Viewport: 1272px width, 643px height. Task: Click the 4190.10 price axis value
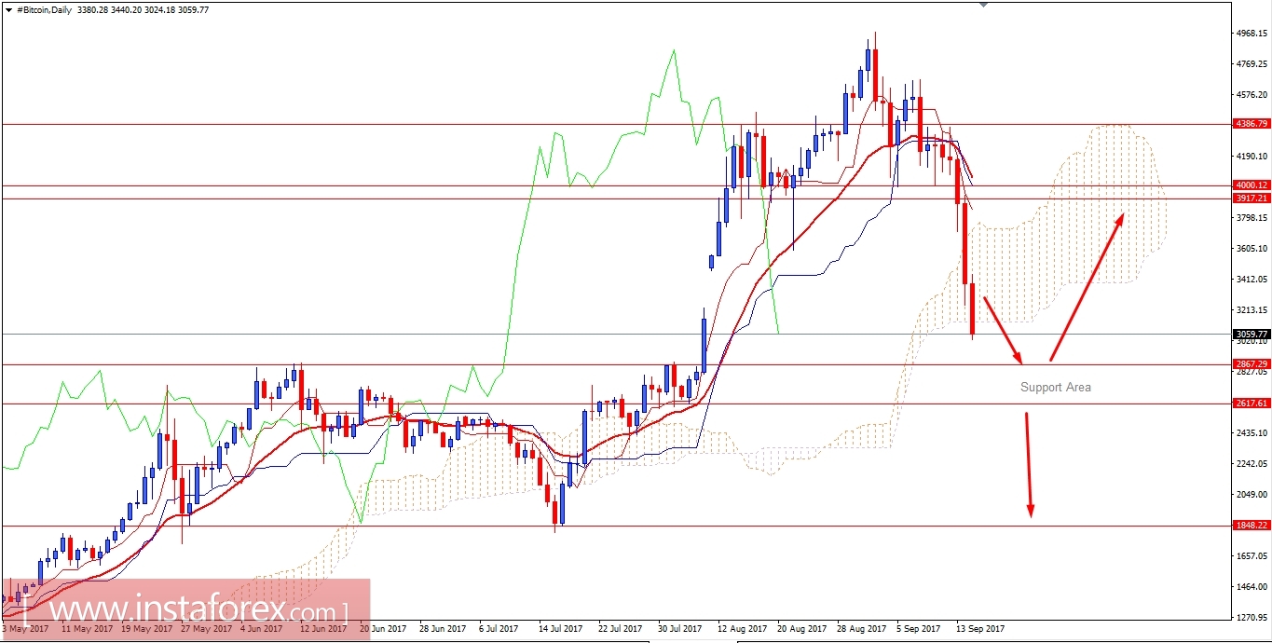click(x=1251, y=157)
